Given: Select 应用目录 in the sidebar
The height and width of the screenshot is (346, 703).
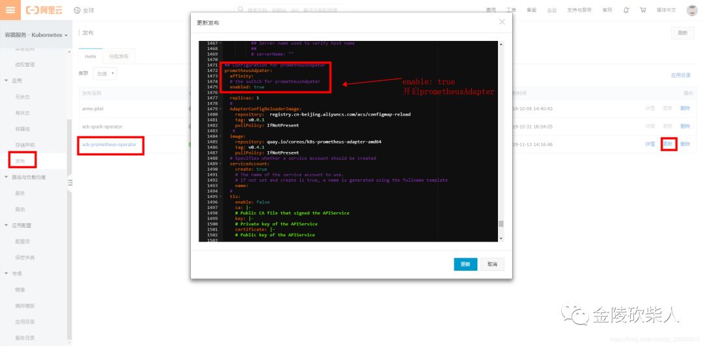Looking at the screenshot, I should [25, 322].
